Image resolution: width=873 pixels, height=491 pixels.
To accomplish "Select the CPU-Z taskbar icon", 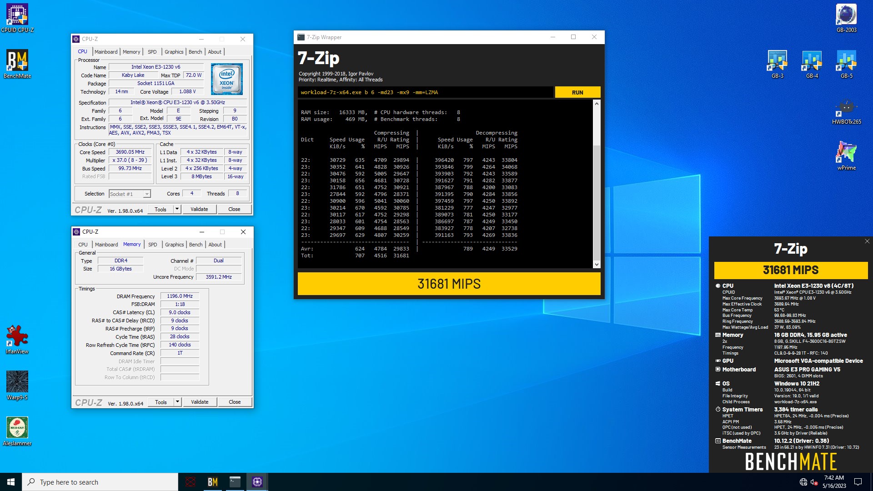I will [257, 482].
